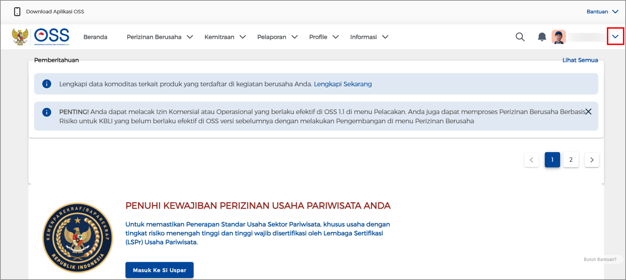Click the Download Aplikasi OSS phone icon
Screen dimensions: 626x280
click(x=17, y=11)
